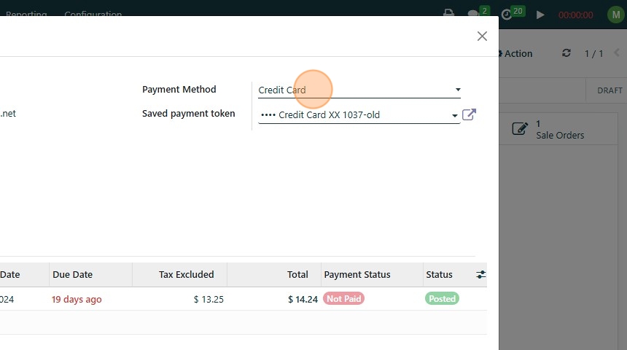Click the 19 days ago due date
Viewport: 627px width, 350px height.
77,299
